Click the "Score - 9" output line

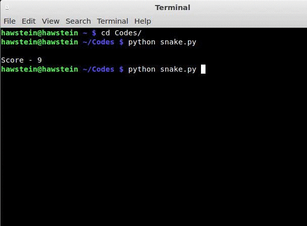tap(22, 60)
